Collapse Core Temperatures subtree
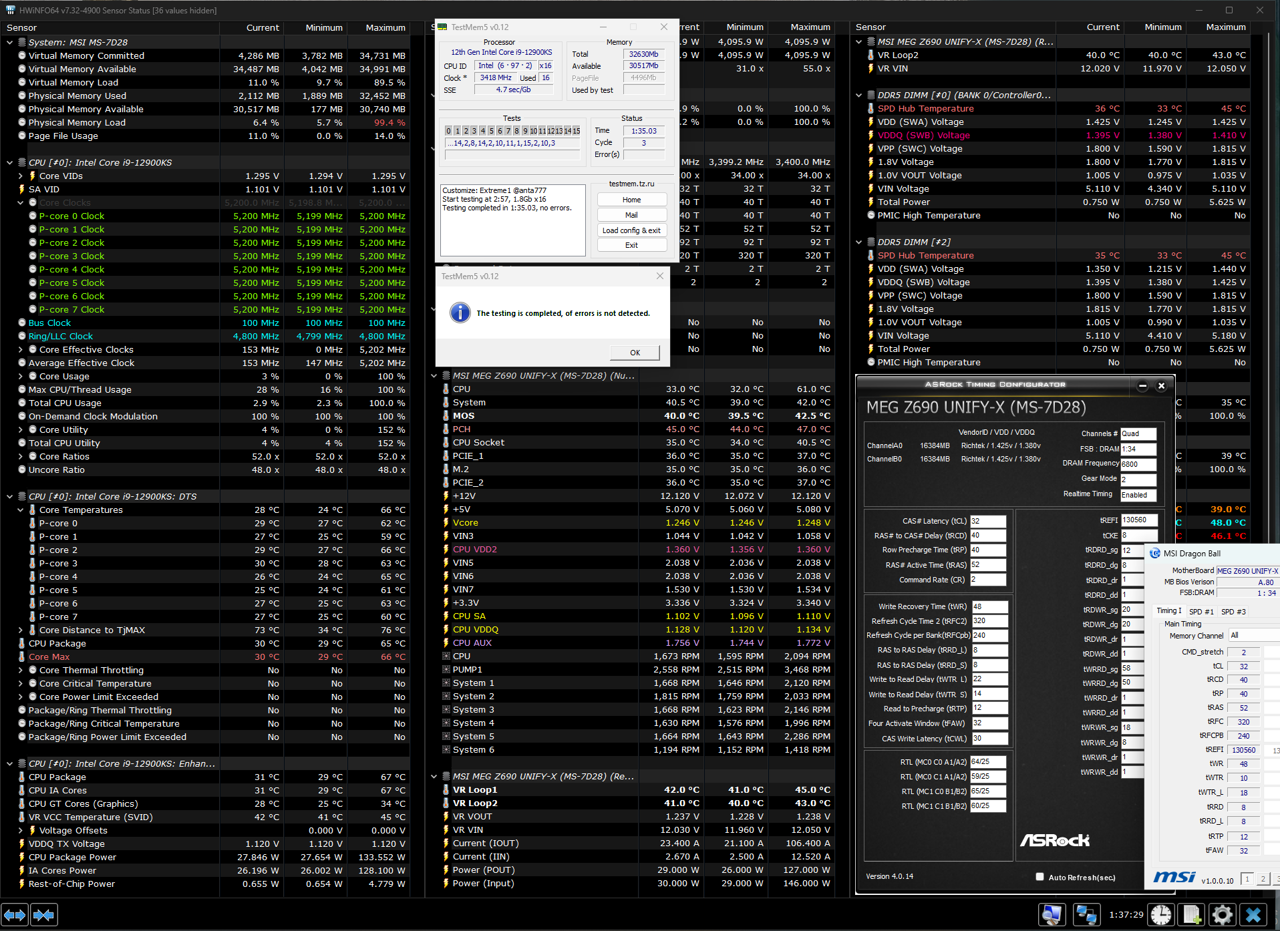This screenshot has width=1280, height=931. [x=21, y=510]
